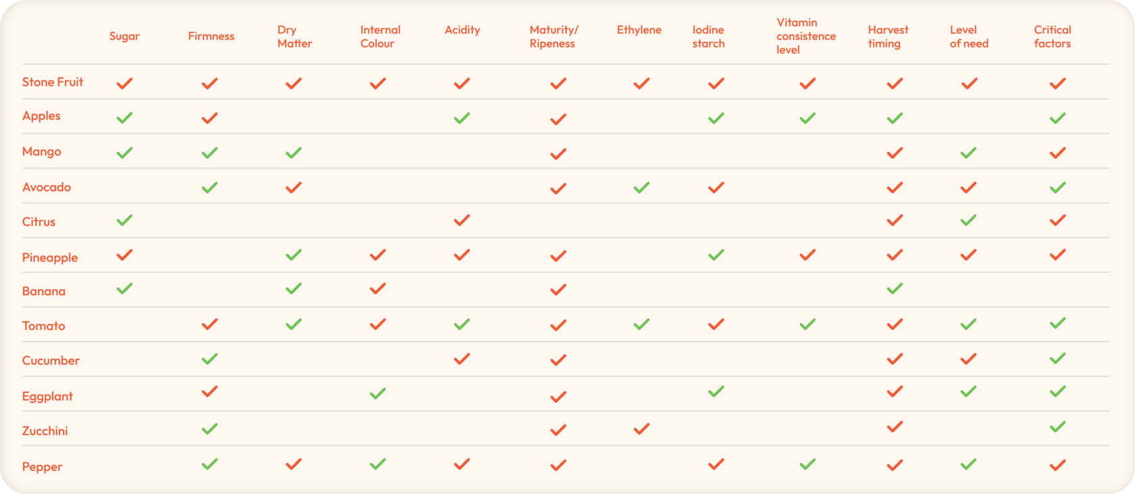Click the Avocado row label
The width and height of the screenshot is (1135, 494).
point(47,187)
